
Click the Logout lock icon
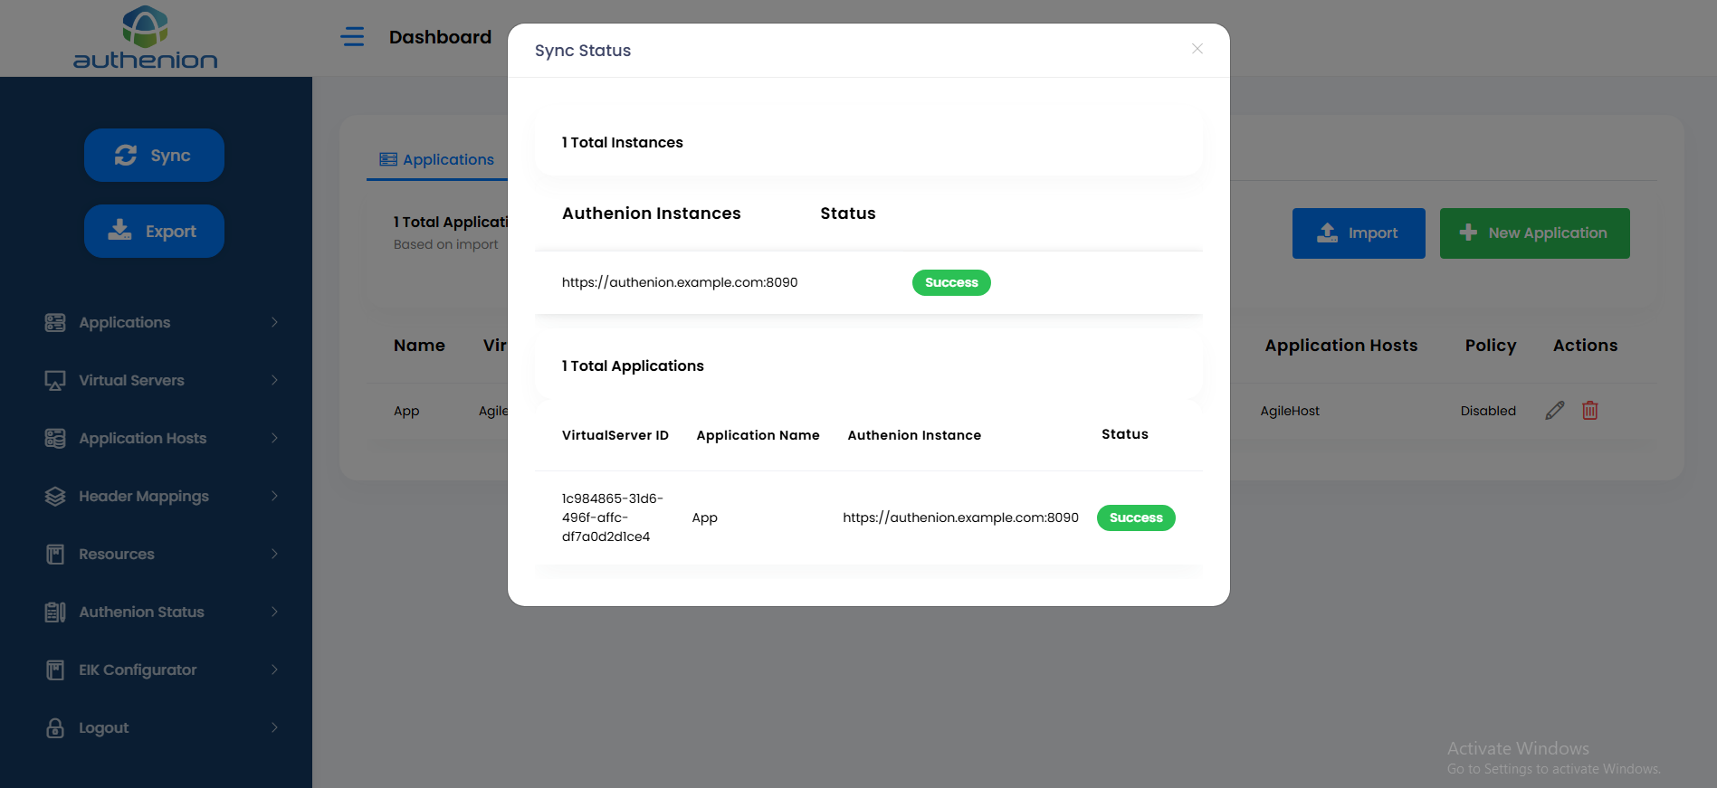pyautogui.click(x=55, y=728)
